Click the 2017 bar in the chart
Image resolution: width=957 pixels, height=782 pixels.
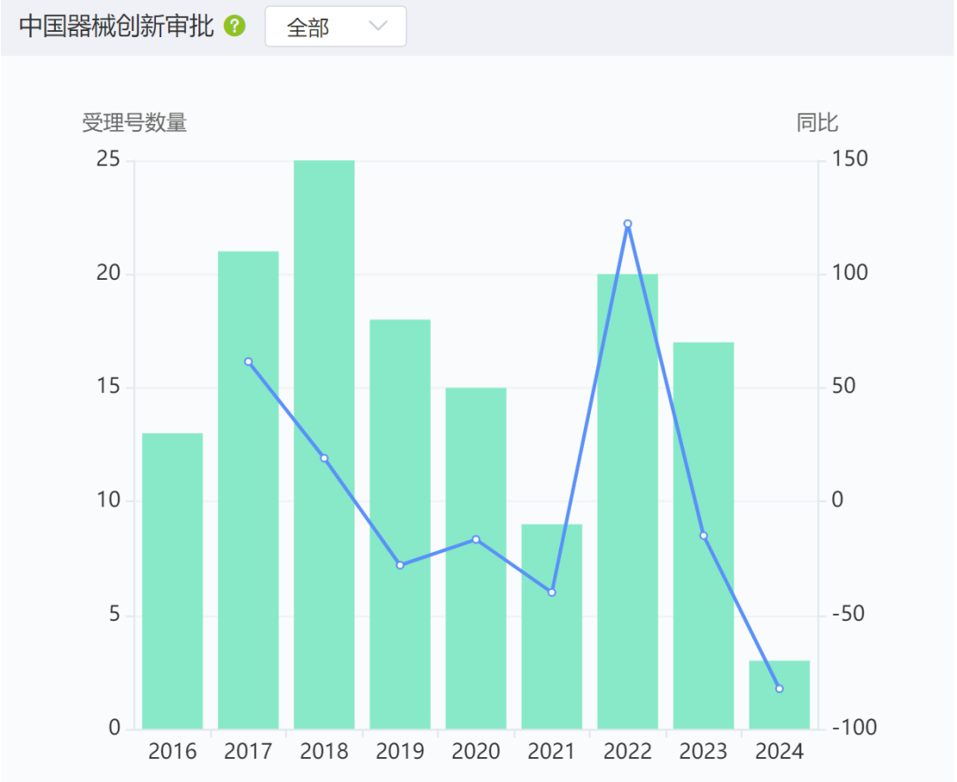coord(248,490)
